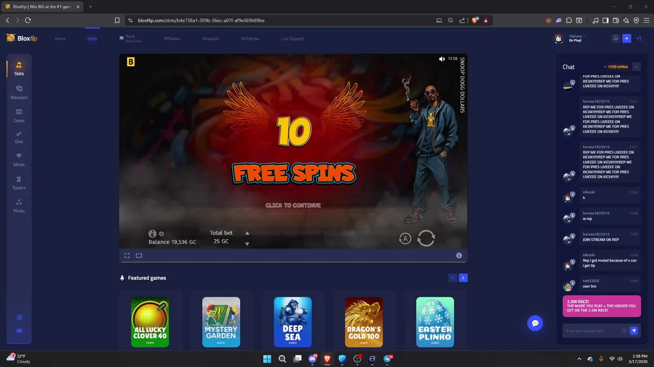The height and width of the screenshot is (367, 654).
Task: Open Blackjack in the sidebar
Action: tap(19, 92)
